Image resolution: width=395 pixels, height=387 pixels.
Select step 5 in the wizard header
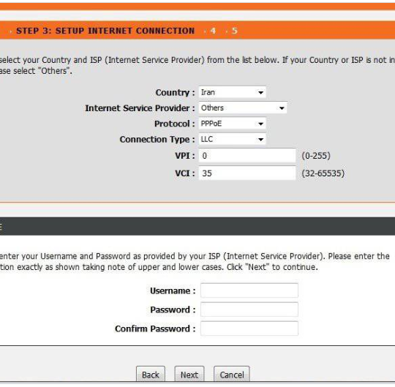coord(235,31)
